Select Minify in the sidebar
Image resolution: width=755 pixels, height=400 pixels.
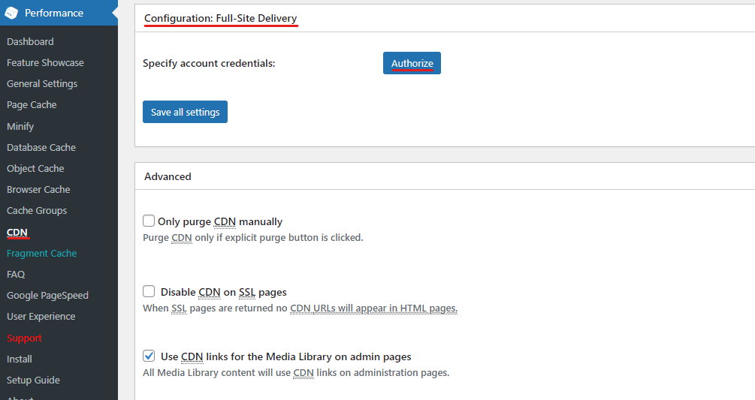click(x=20, y=126)
